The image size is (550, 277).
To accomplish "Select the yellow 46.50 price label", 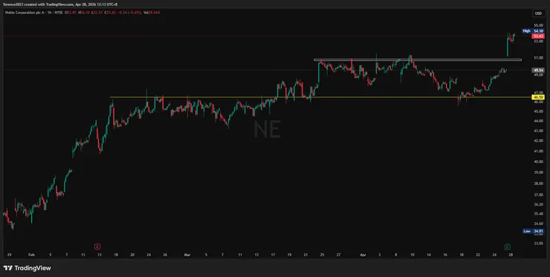I will [x=538, y=97].
